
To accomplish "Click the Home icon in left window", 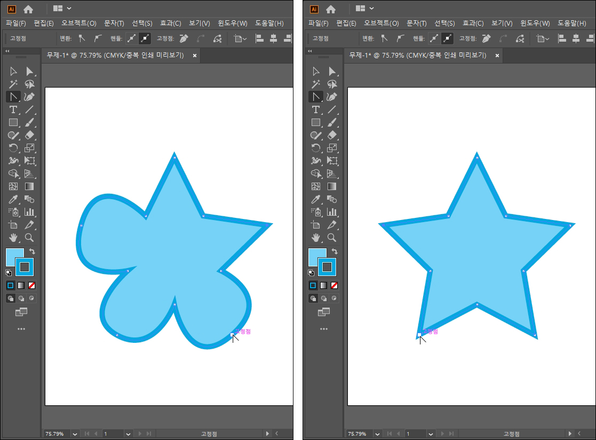I will coord(28,9).
